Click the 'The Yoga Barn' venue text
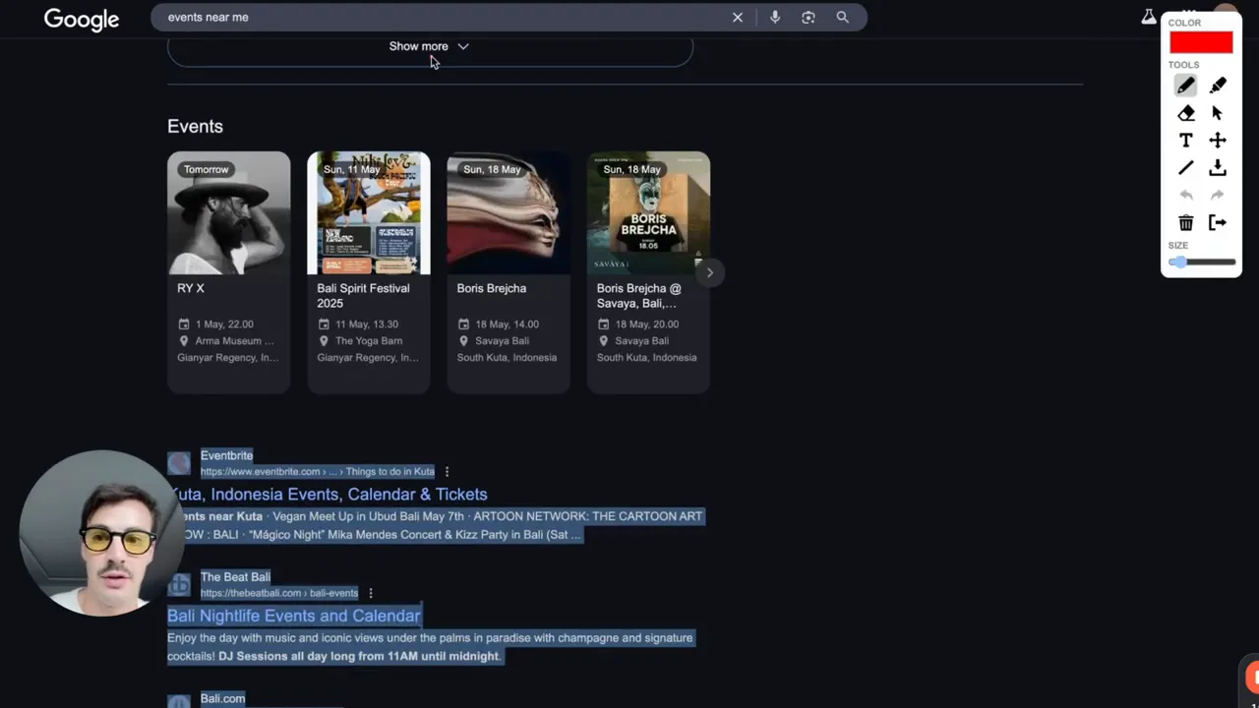Screen dimensions: 1259x708 click(x=369, y=341)
